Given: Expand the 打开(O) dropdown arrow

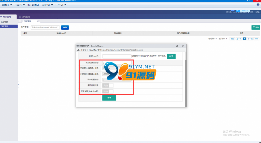Looking at the screenshot, I should point(65,5).
